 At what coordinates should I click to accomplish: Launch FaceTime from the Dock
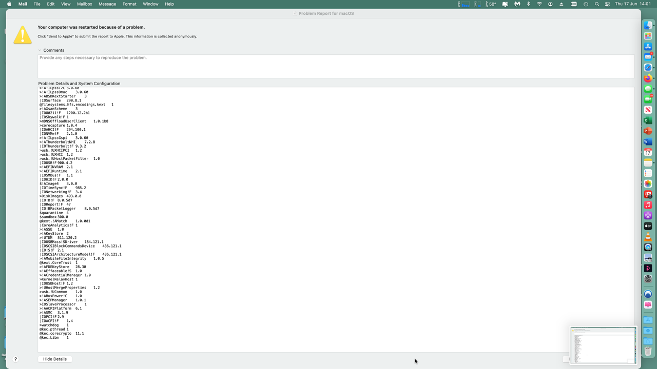click(648, 99)
